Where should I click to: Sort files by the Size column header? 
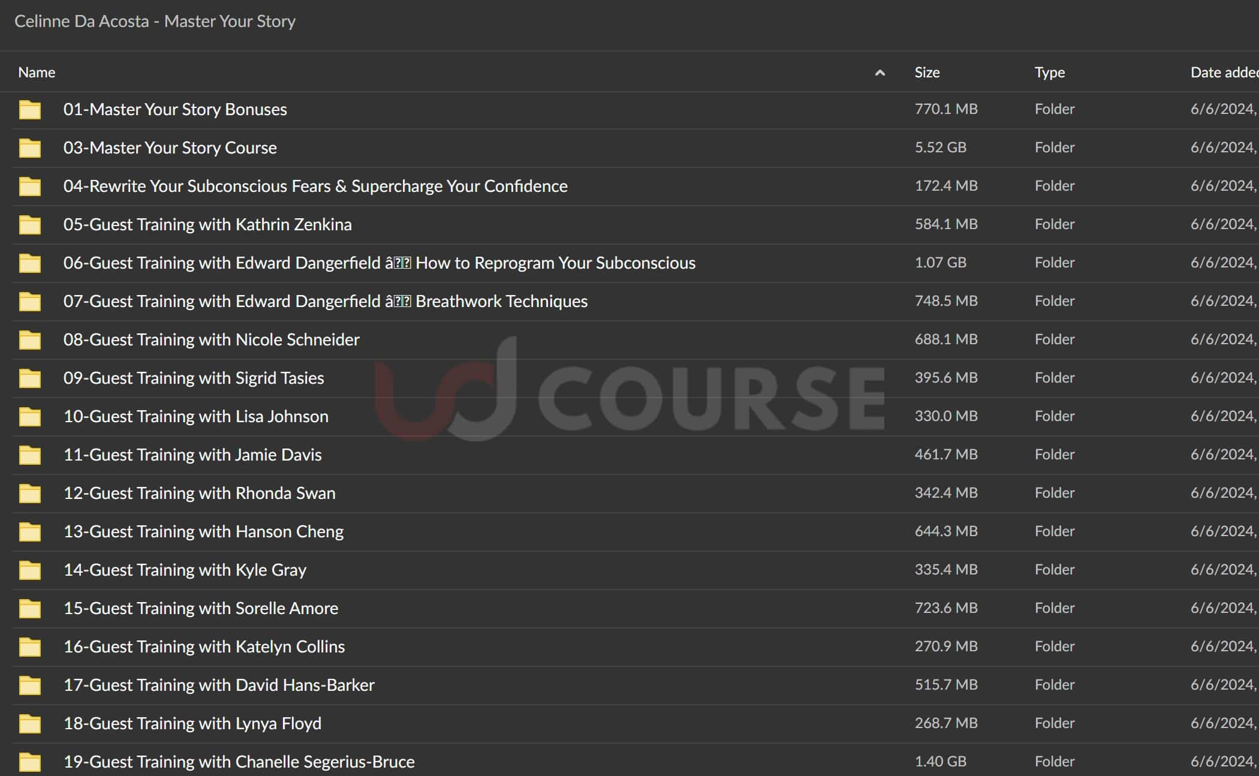click(927, 73)
